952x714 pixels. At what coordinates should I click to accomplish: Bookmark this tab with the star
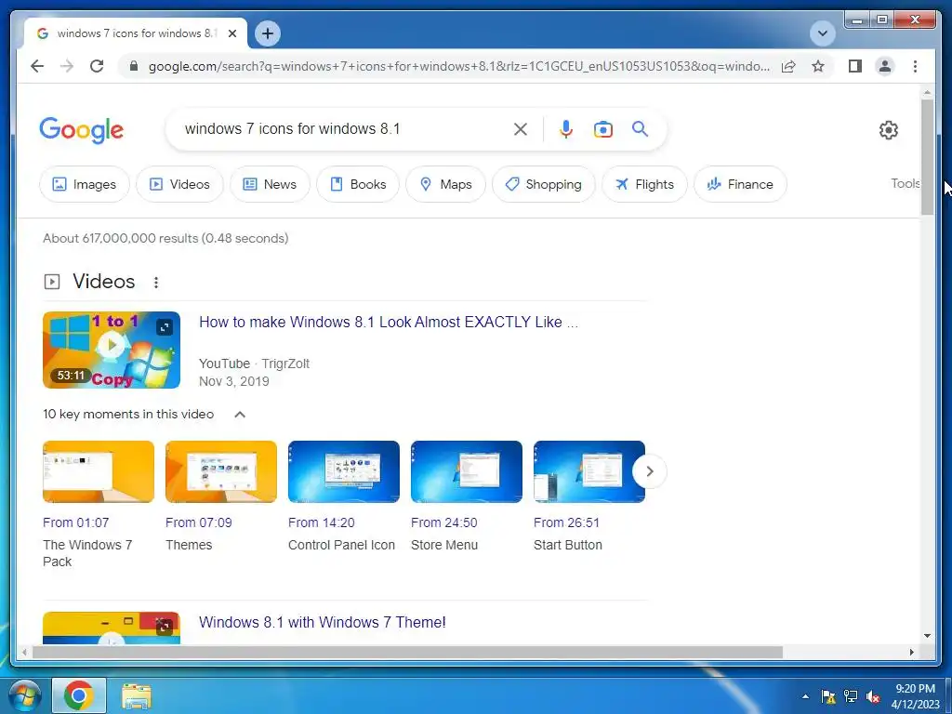tap(818, 66)
